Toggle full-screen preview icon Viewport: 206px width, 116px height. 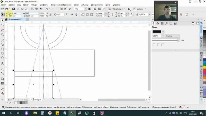coord(89,9)
